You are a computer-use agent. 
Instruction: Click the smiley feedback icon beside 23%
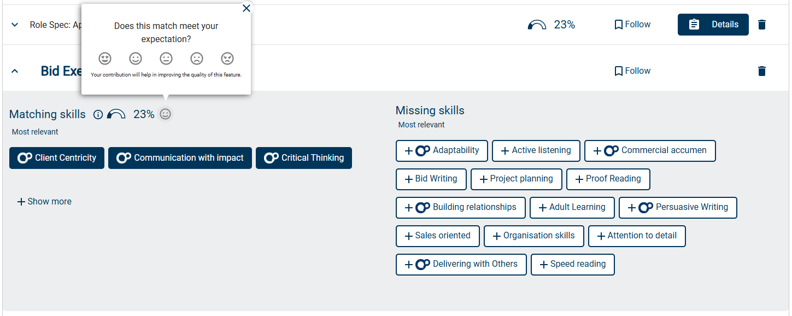(x=166, y=114)
